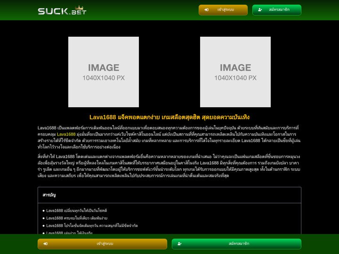Open the left 1040X1040 placeholder image

[104, 72]
